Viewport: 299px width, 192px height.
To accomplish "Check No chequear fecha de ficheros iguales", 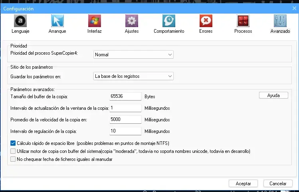I will coord(13,159).
